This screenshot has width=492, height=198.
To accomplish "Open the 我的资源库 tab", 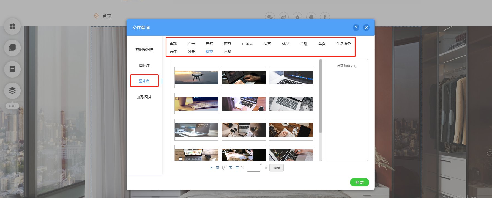I will pos(144,49).
